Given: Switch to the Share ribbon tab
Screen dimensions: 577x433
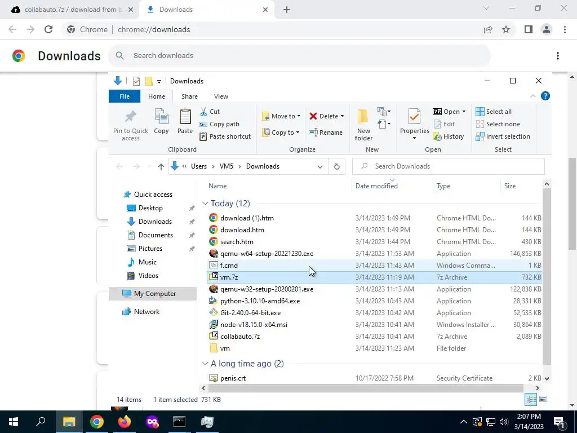Looking at the screenshot, I should coord(189,96).
